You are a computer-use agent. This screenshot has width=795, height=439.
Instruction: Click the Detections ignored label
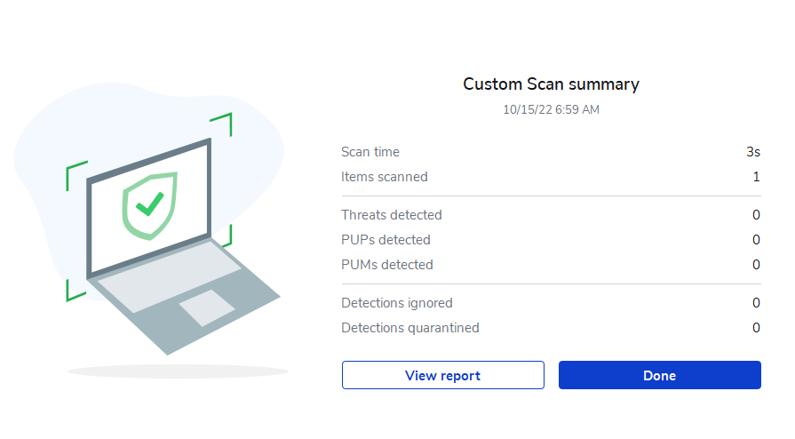(x=396, y=303)
